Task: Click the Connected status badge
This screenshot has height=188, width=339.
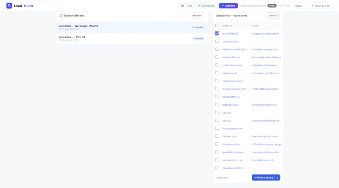Action: point(206,6)
